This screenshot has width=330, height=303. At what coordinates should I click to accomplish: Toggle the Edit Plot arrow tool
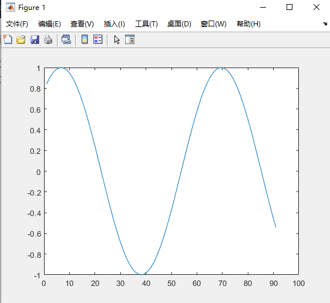pos(117,39)
